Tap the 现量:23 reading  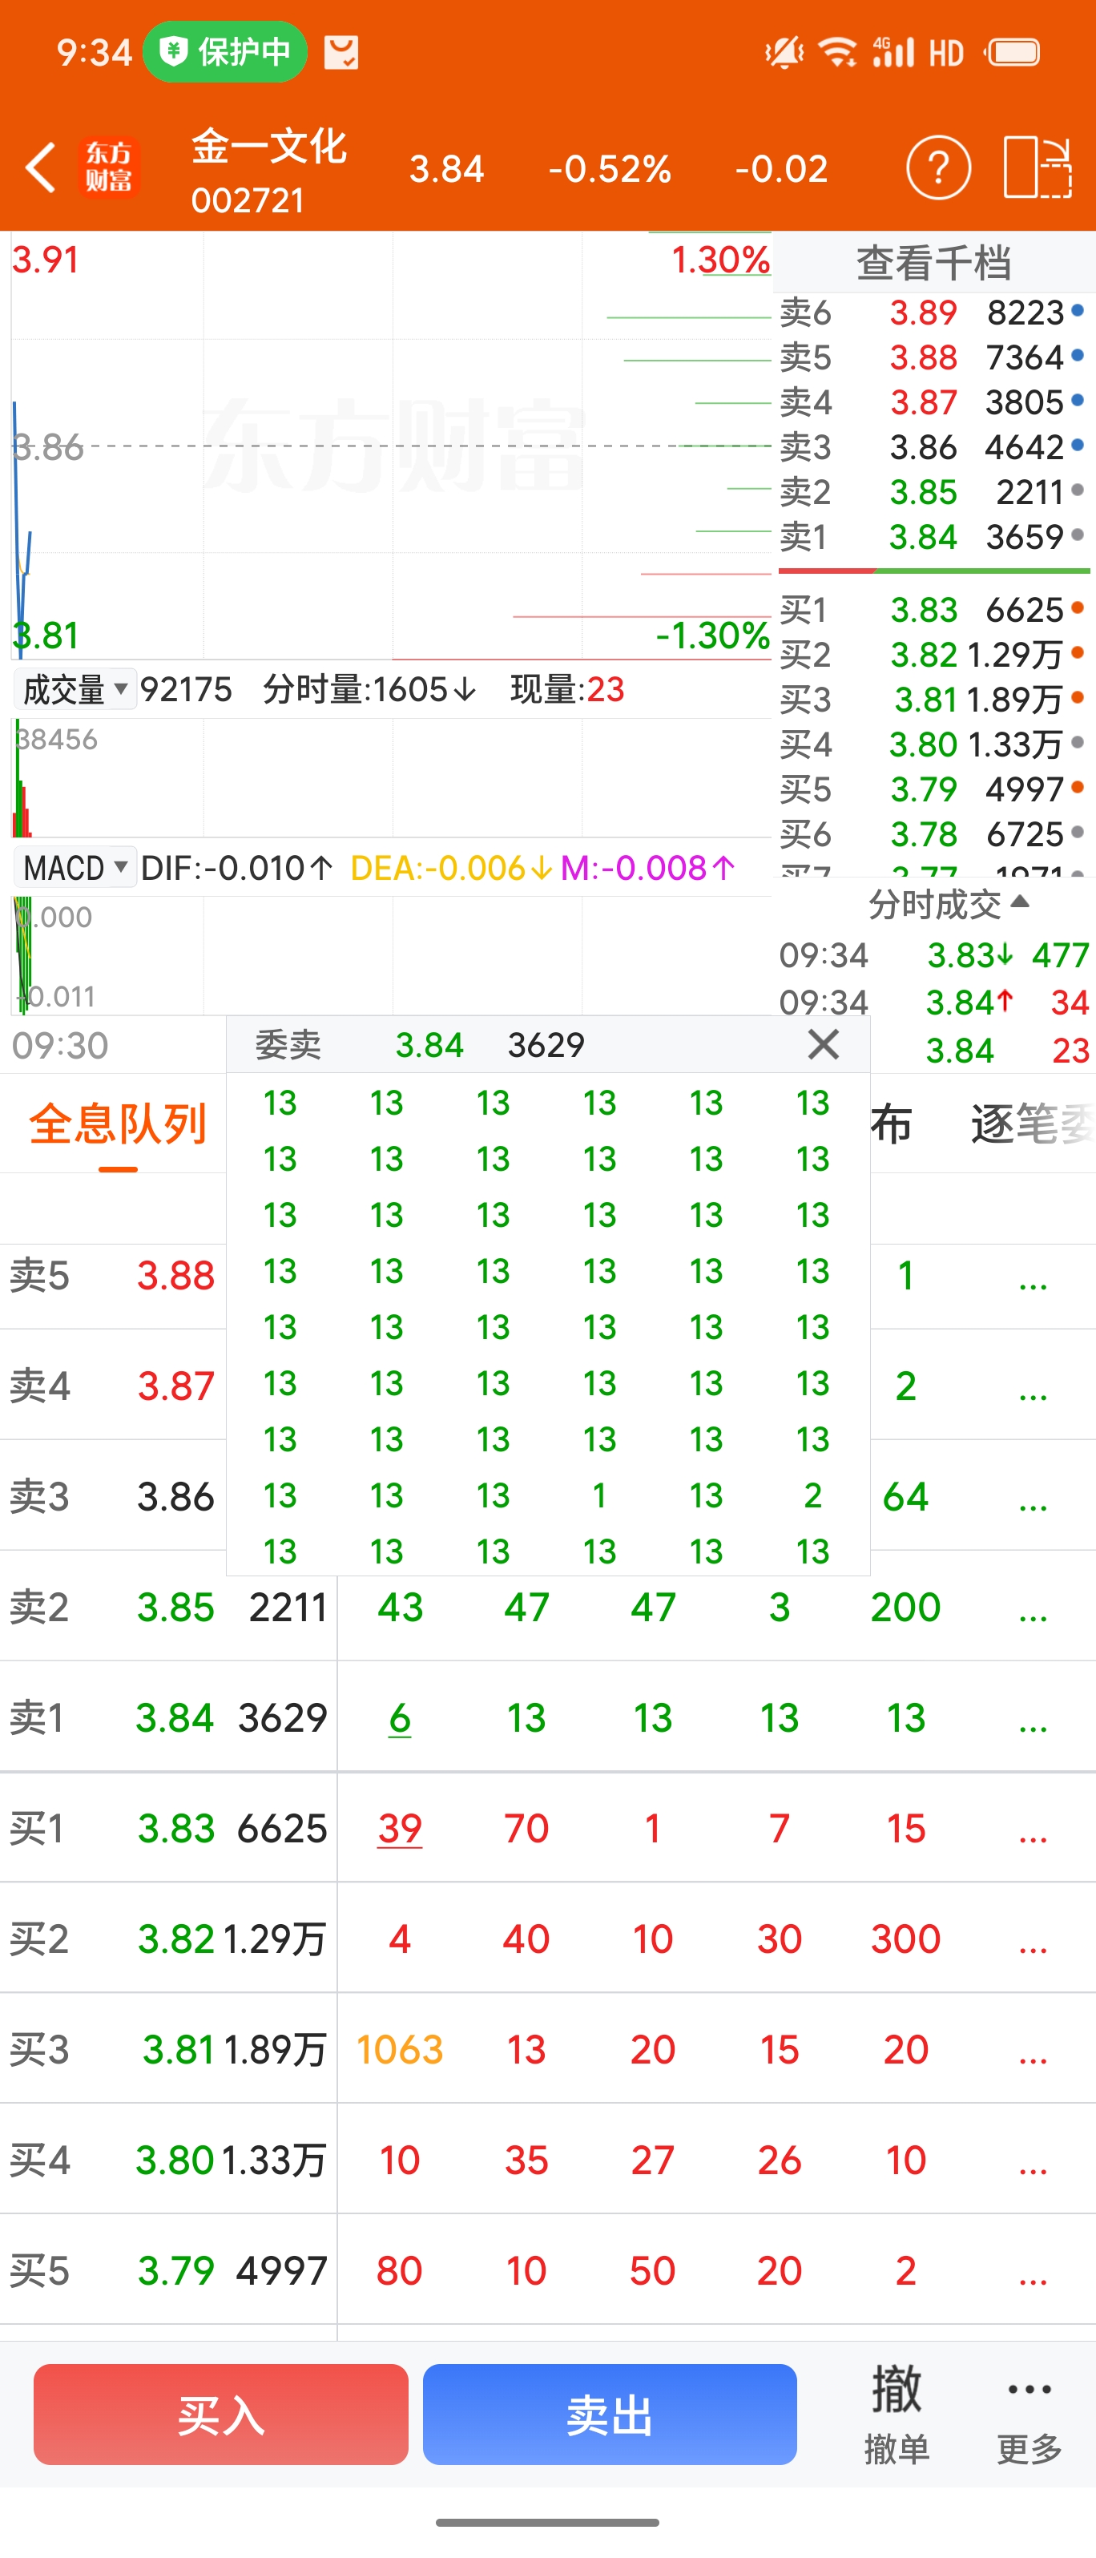click(x=567, y=689)
